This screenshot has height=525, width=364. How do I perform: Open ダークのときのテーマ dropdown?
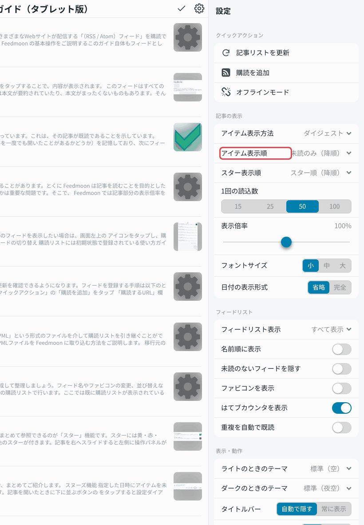[327, 488]
